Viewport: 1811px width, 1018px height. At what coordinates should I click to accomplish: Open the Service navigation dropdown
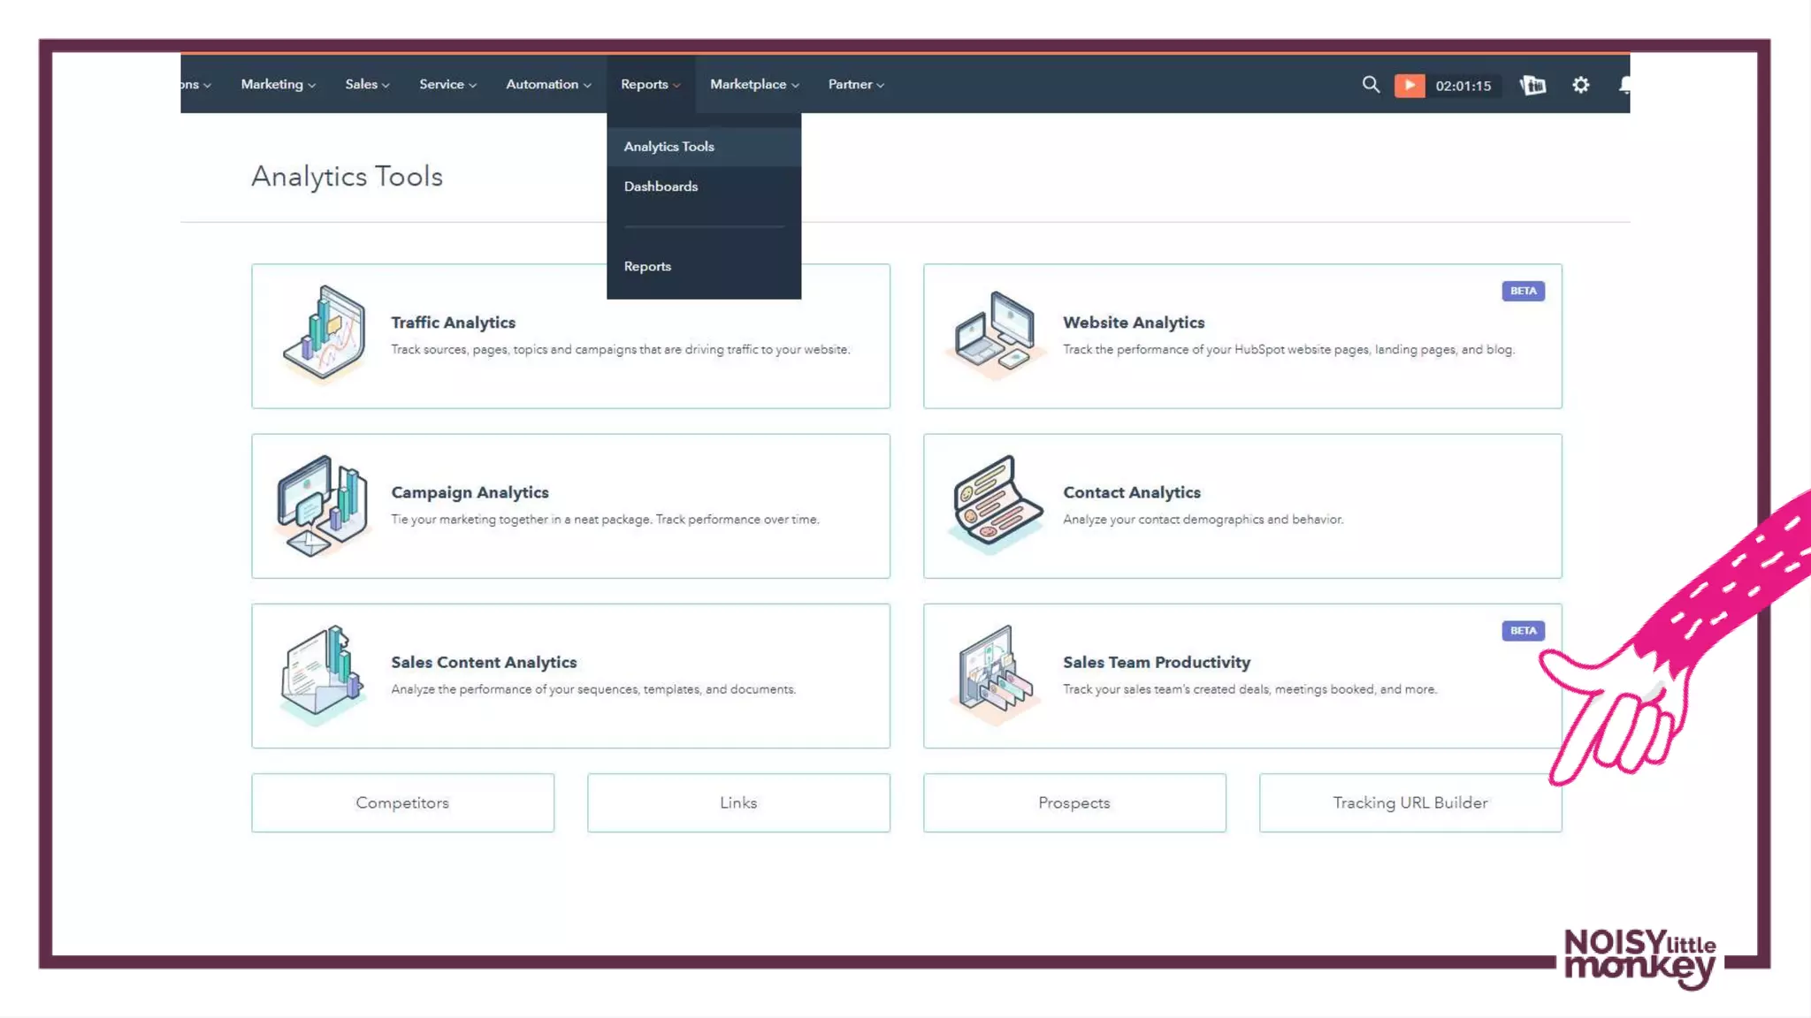447,85
